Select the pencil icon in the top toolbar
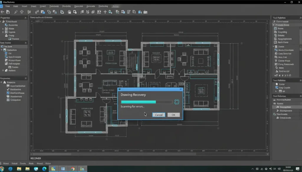This screenshot has width=302, height=172. click(x=16, y=12)
